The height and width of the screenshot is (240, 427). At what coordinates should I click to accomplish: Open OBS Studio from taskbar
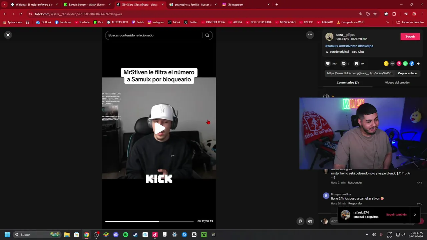tap(96, 235)
